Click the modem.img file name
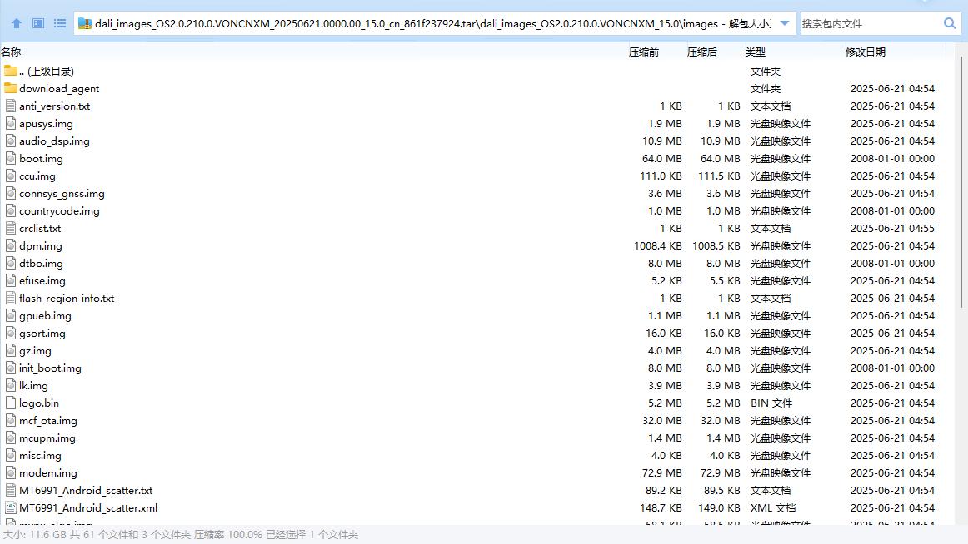968x544 pixels. pos(48,472)
